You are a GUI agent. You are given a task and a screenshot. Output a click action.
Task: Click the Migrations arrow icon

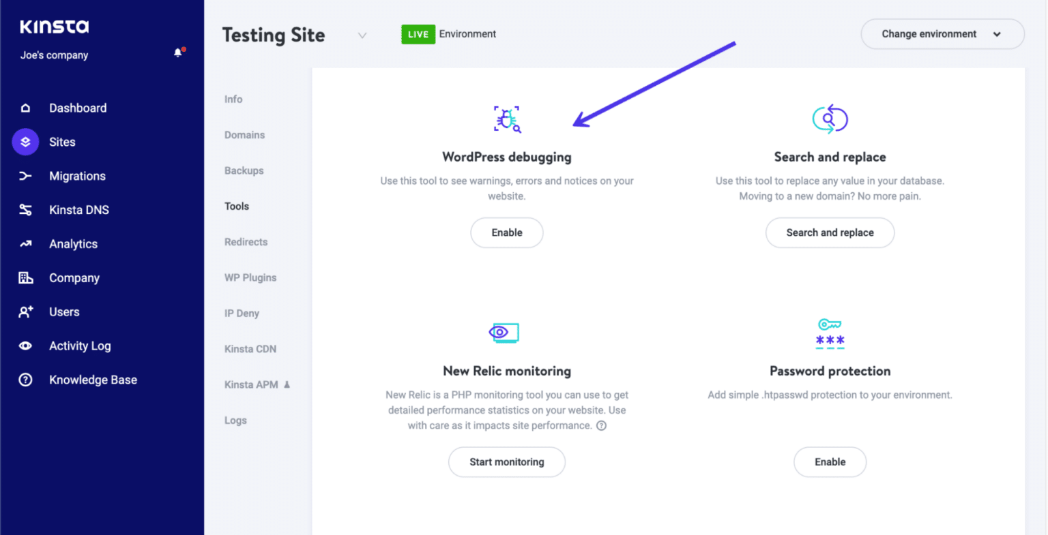[x=26, y=176]
